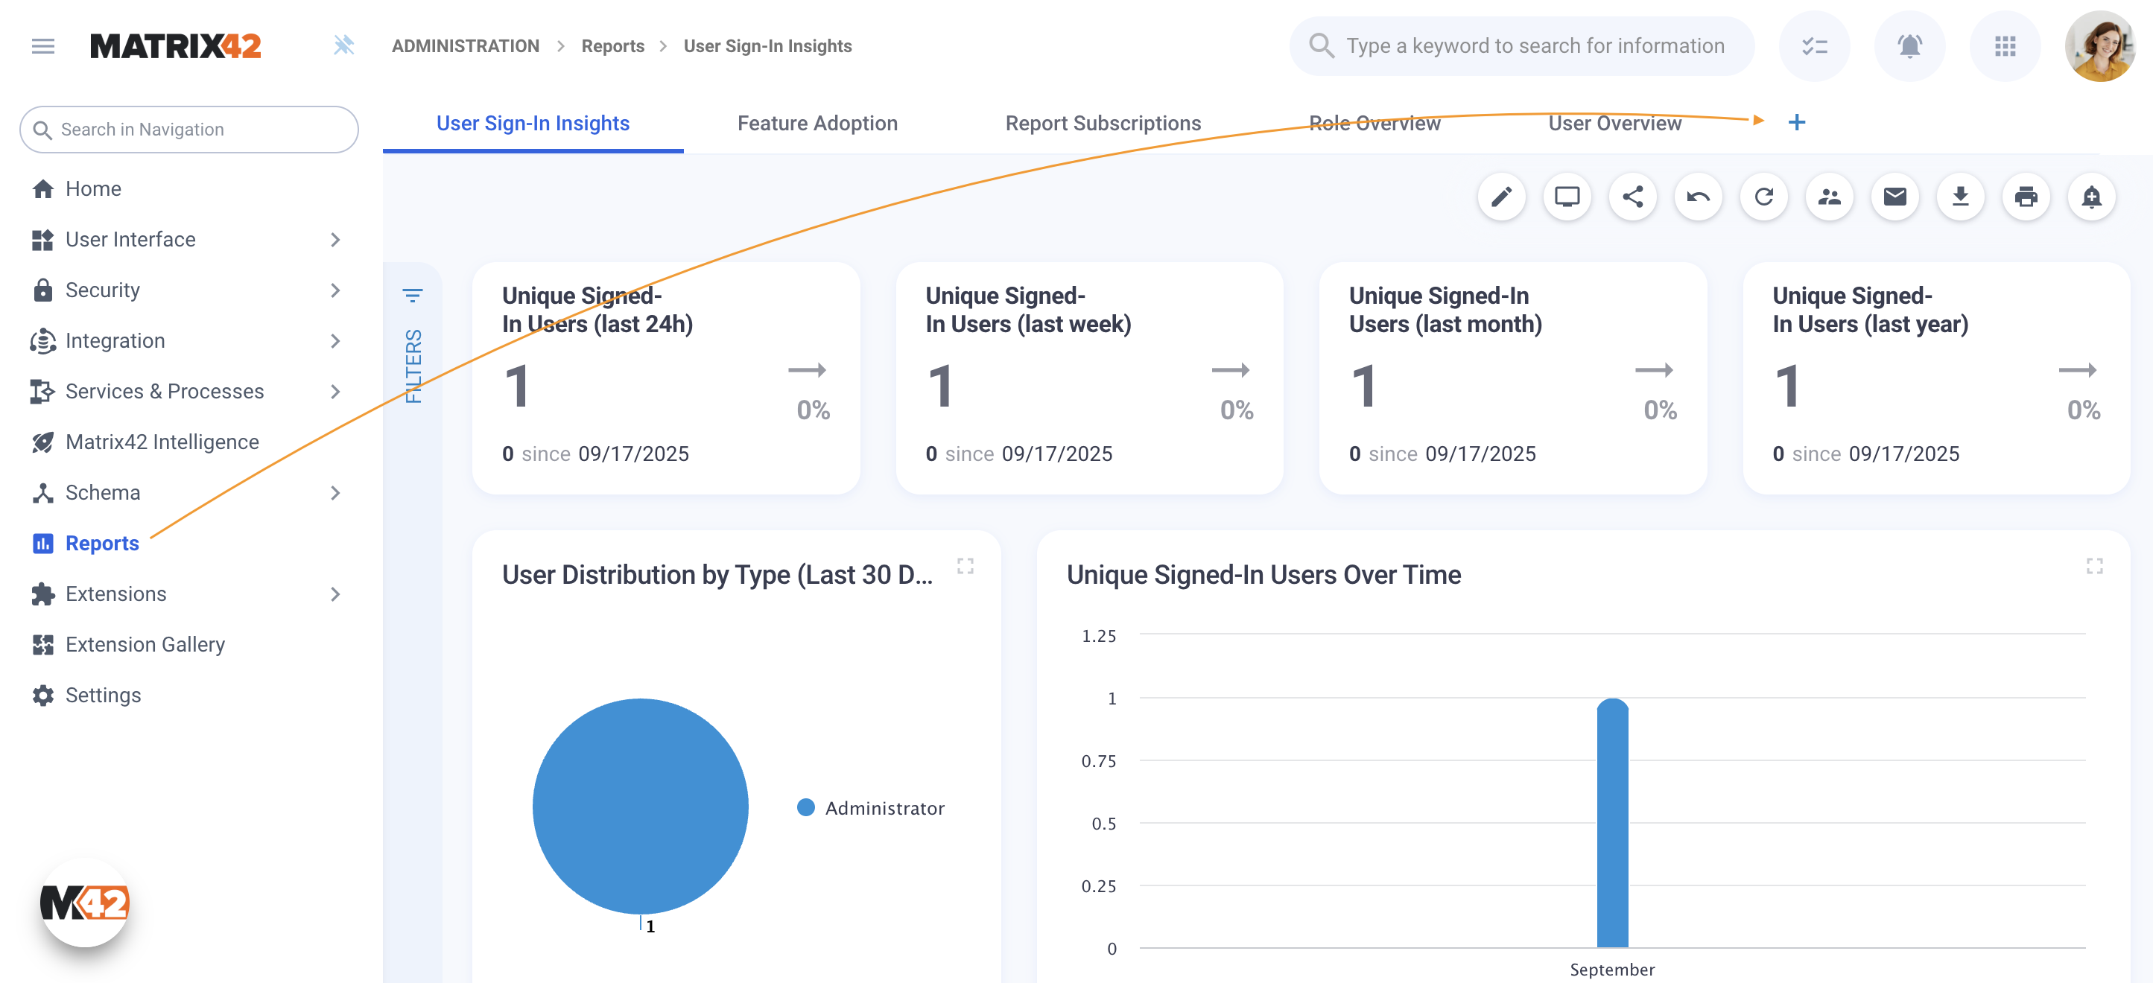Click the email report icon

point(1894,197)
